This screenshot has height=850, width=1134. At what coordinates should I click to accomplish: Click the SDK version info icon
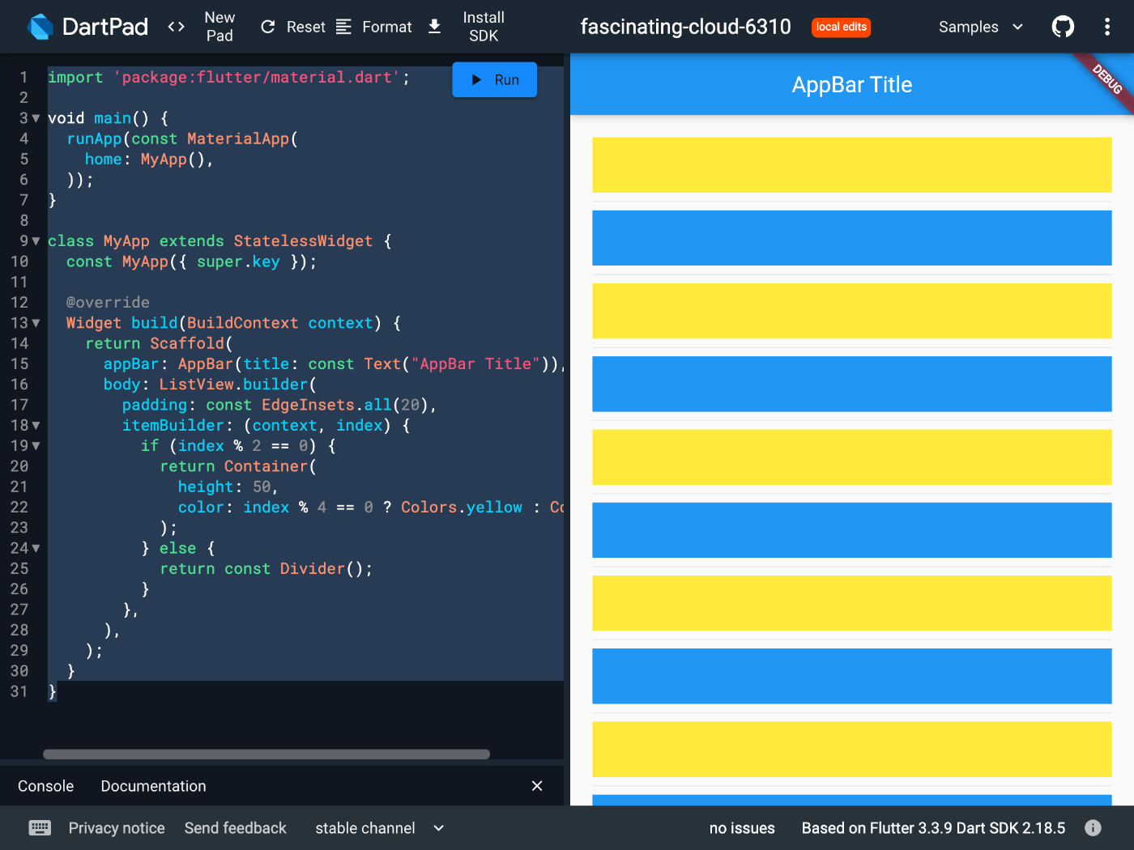pos(1093,827)
